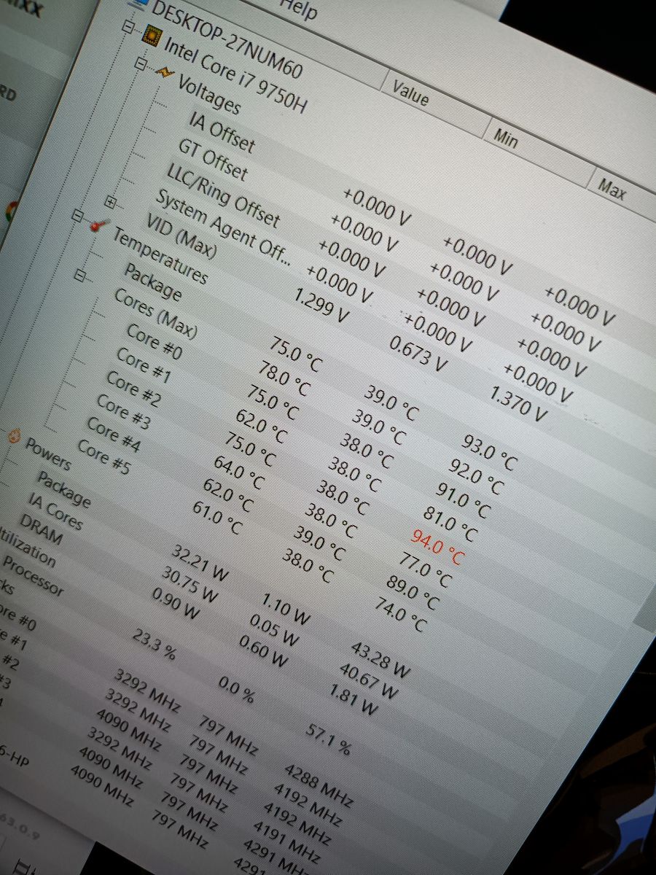Click the 1.10 W minimum package power

286,608
